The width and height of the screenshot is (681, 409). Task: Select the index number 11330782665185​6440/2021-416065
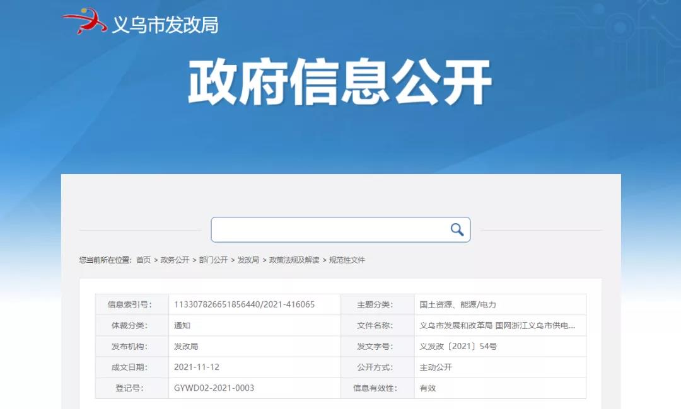[244, 304]
